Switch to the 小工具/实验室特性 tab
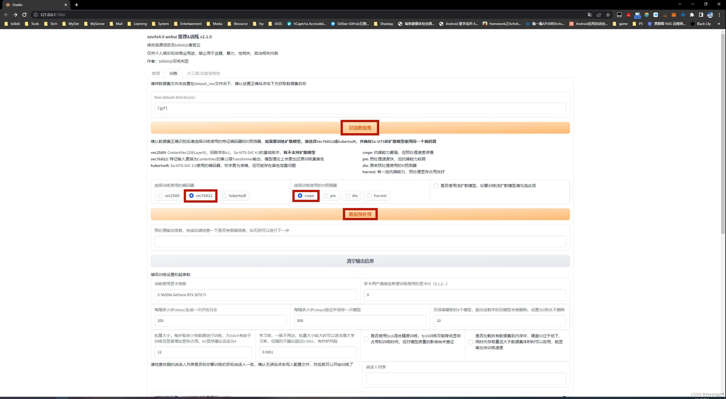Image resolution: width=726 pixels, height=399 pixels. point(203,73)
